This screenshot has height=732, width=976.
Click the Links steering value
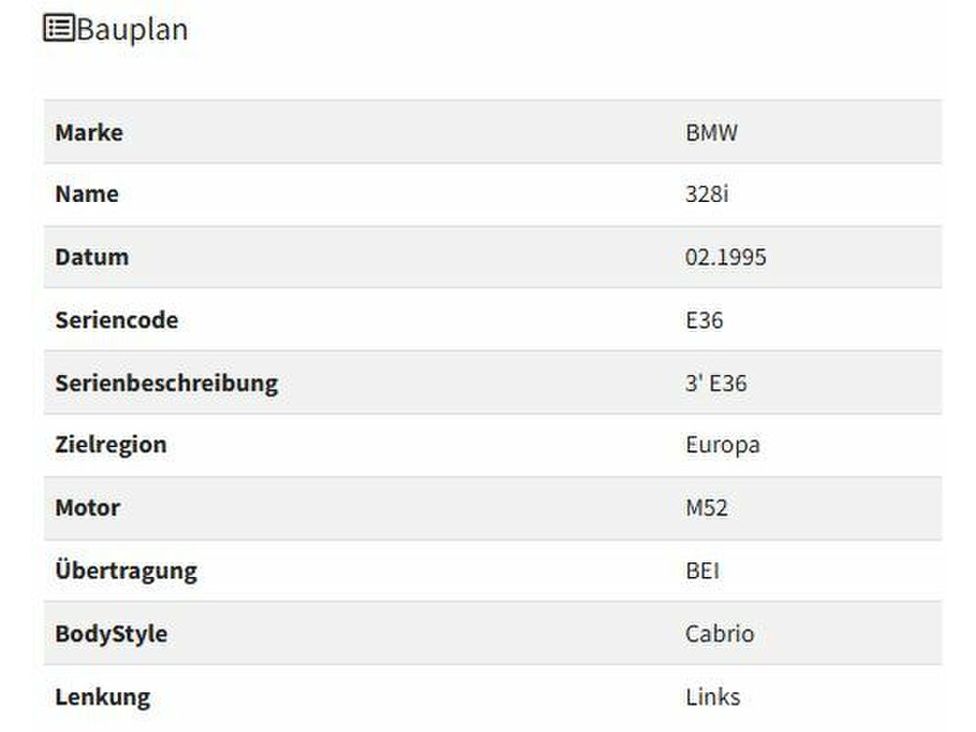coord(712,697)
